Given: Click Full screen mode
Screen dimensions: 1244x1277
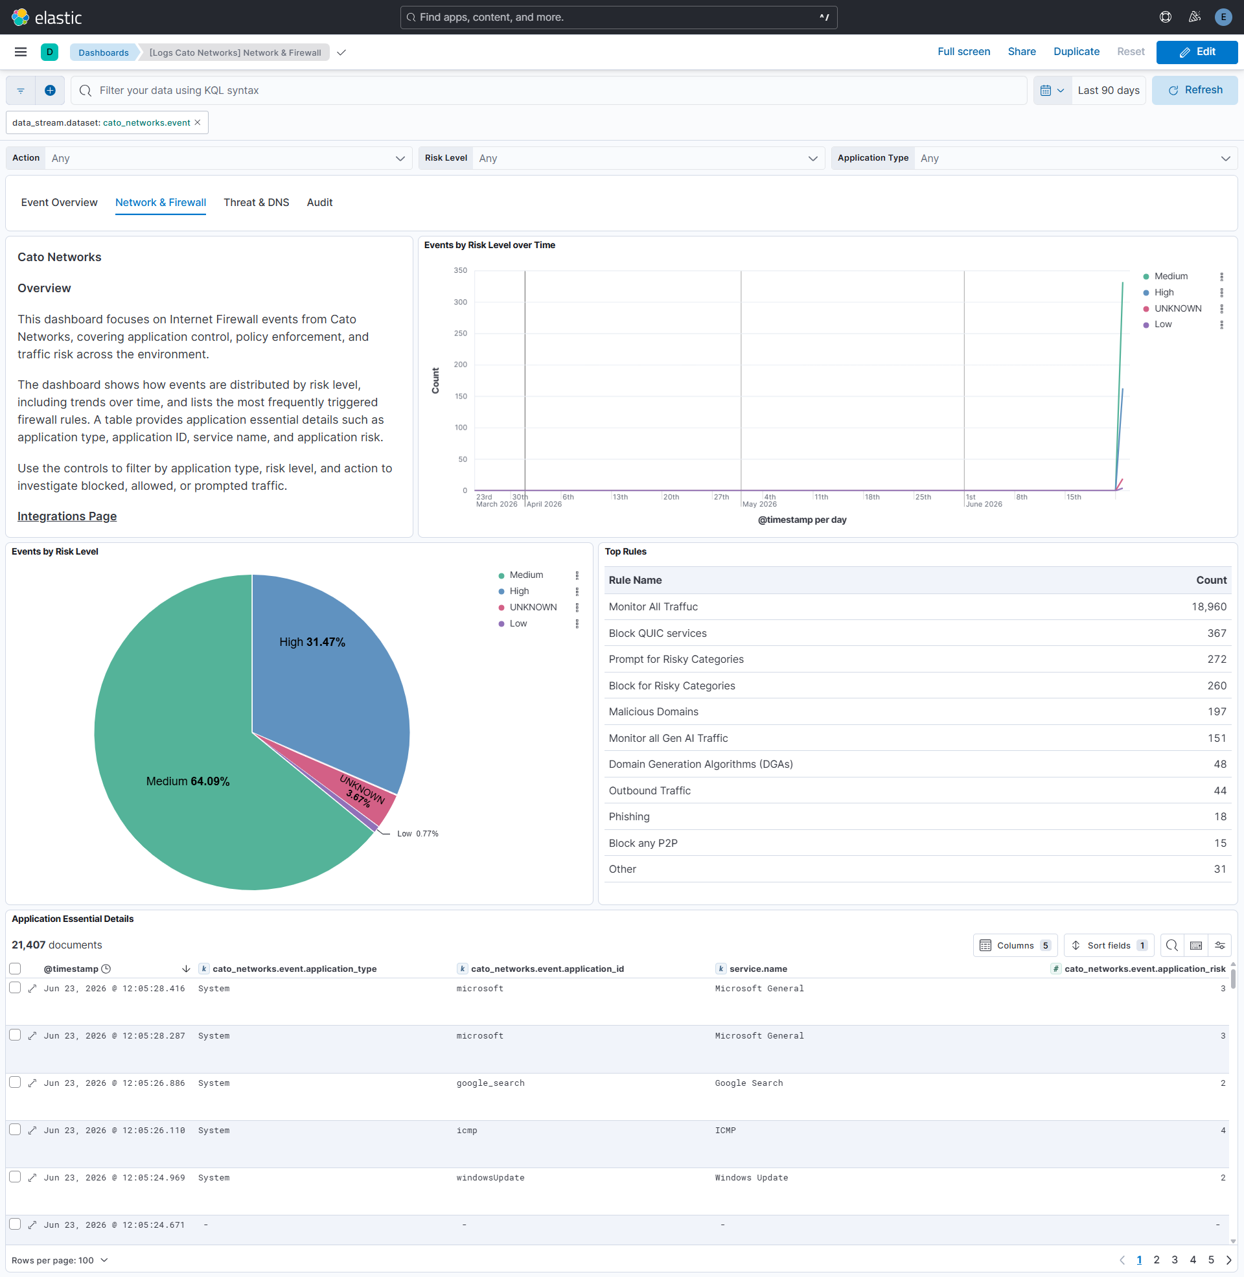Looking at the screenshot, I should (963, 52).
